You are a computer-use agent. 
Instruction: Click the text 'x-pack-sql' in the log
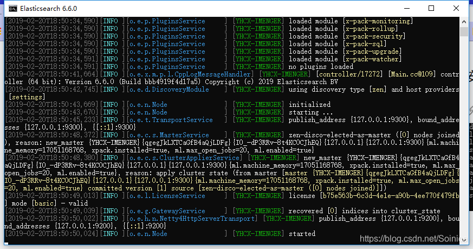coord(365,44)
